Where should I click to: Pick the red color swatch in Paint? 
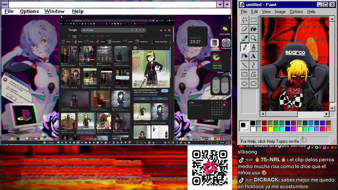264,129
